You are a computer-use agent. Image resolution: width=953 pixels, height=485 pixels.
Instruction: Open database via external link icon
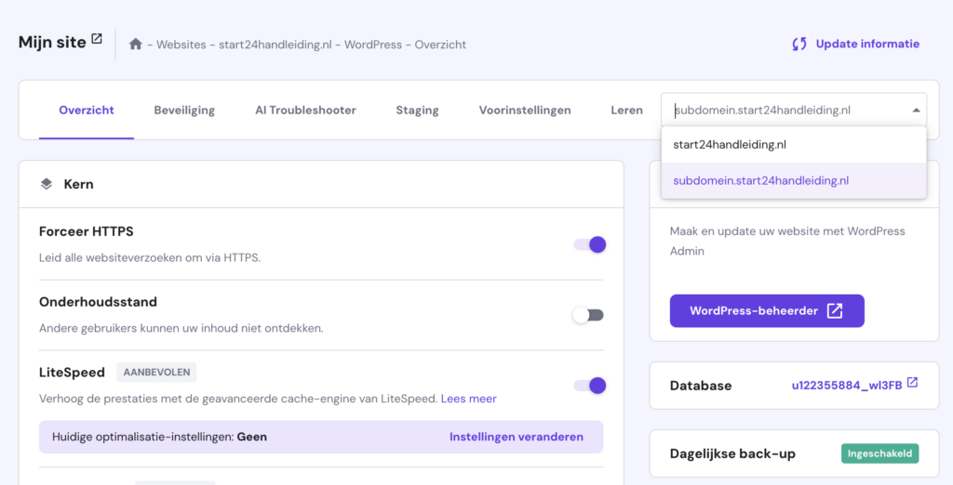tap(912, 383)
